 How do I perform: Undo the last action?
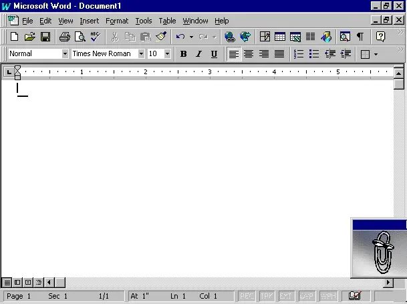click(x=180, y=37)
